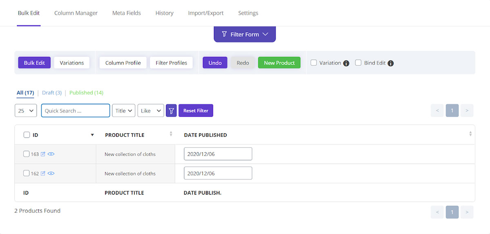Open the Column Manager tab
This screenshot has height=234, width=490.
click(76, 13)
